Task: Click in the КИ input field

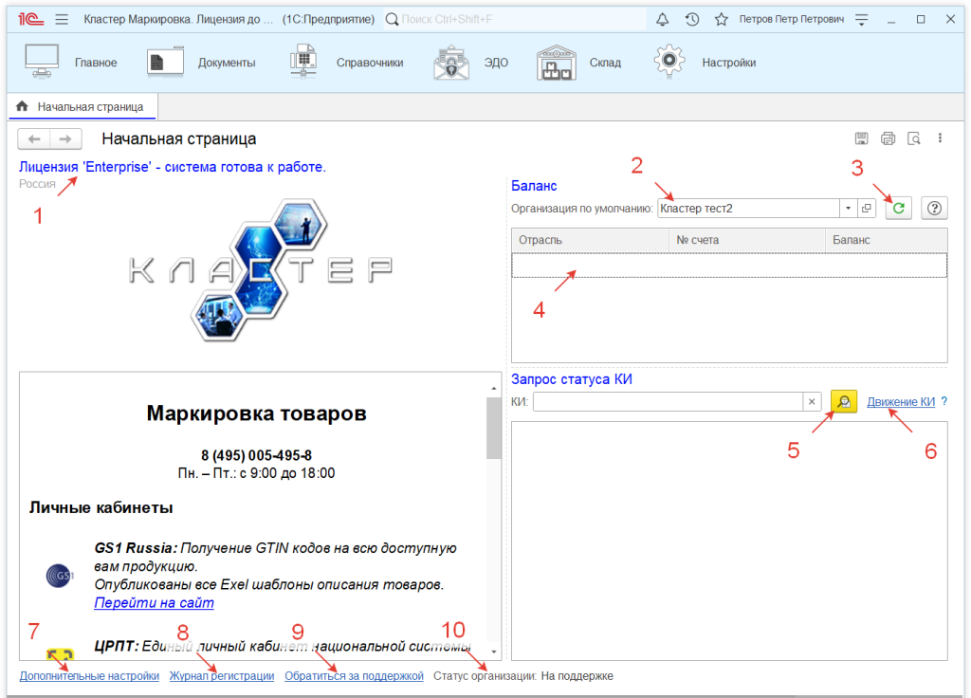Action: click(x=668, y=402)
